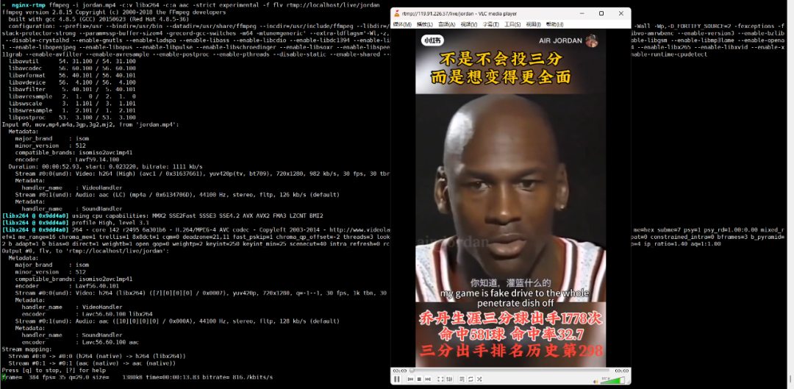Image resolution: width=794 pixels, height=389 pixels.
Task: Open the 媒体(M) Media menu
Action: click(x=402, y=24)
